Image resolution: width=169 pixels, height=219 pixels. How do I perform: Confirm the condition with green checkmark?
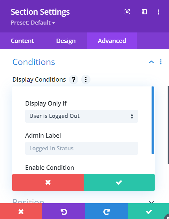[119, 182]
